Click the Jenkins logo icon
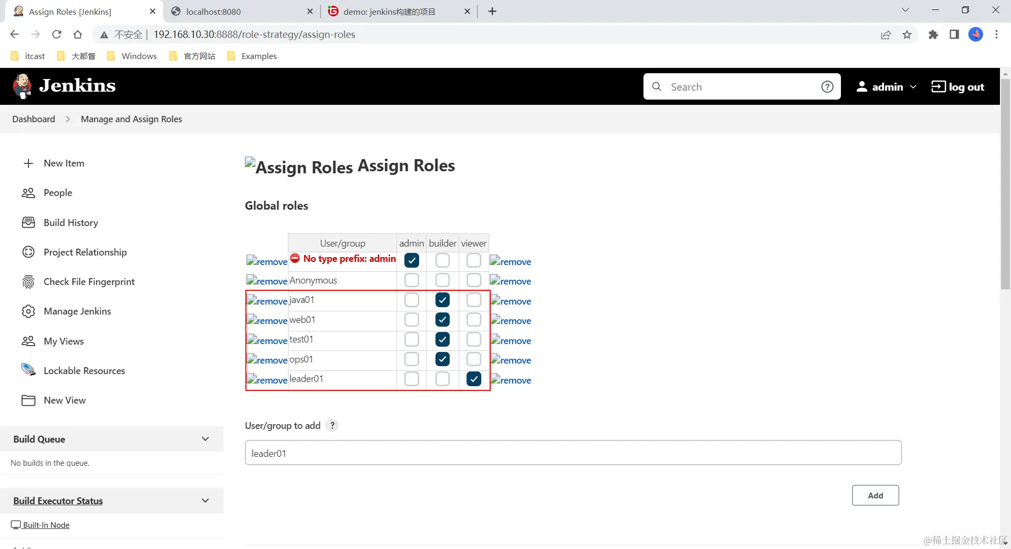Screen dimensions: 1011x549 pyautogui.click(x=22, y=86)
